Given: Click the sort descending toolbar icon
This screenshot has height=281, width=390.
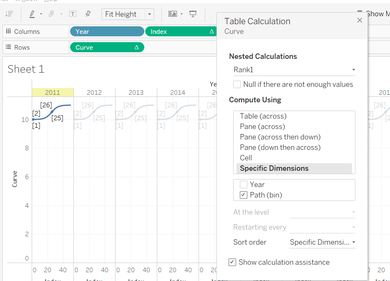Looking at the screenshot, I should [x=9, y=14].
